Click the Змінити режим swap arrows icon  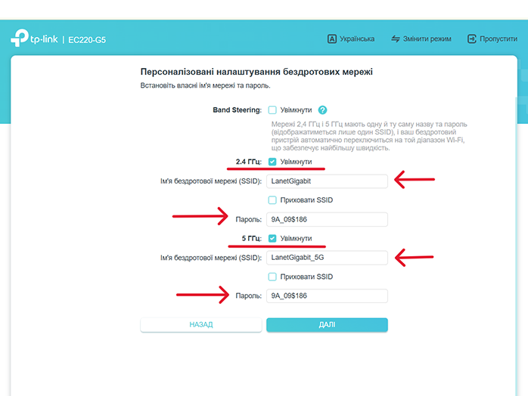(396, 39)
